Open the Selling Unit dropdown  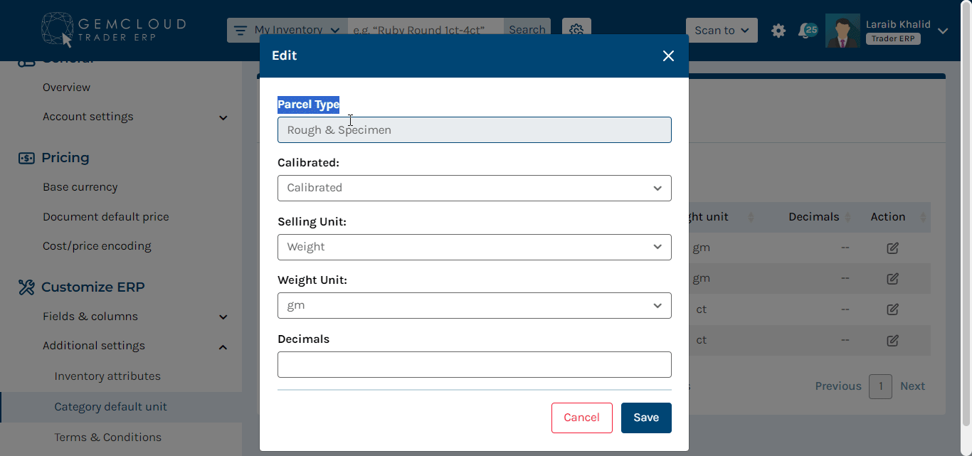(x=475, y=247)
